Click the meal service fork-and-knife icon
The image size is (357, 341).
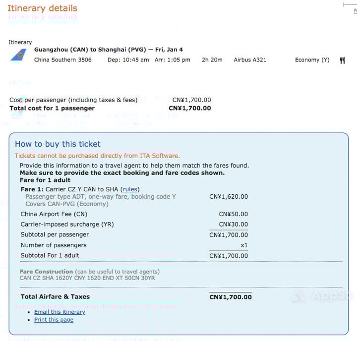click(x=342, y=60)
